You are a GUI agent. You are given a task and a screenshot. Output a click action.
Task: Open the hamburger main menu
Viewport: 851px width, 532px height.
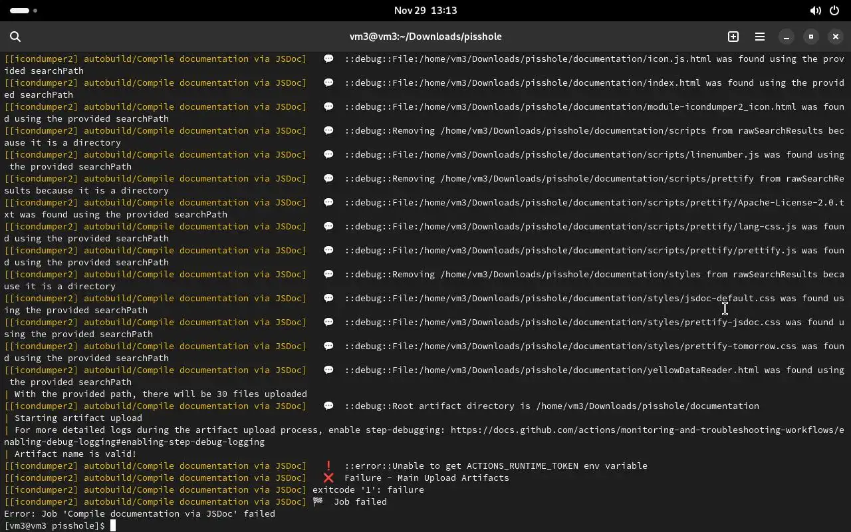click(x=759, y=37)
